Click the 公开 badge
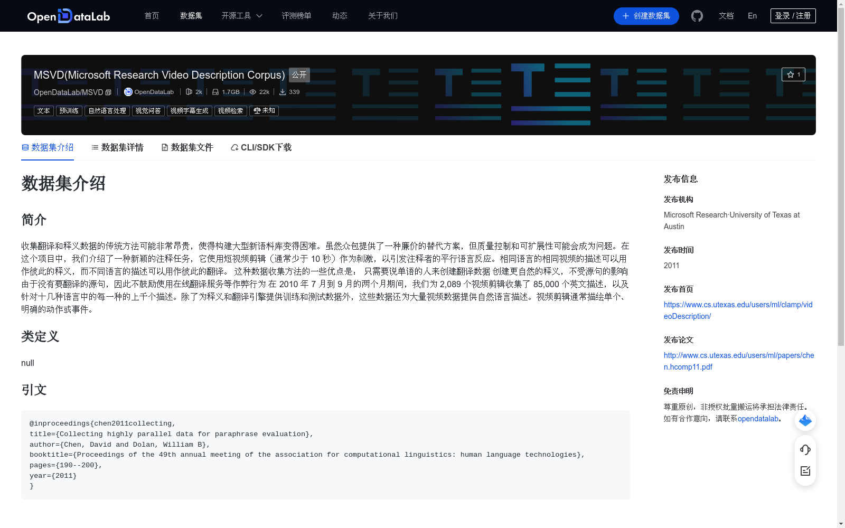This screenshot has height=528, width=845. tap(299, 75)
